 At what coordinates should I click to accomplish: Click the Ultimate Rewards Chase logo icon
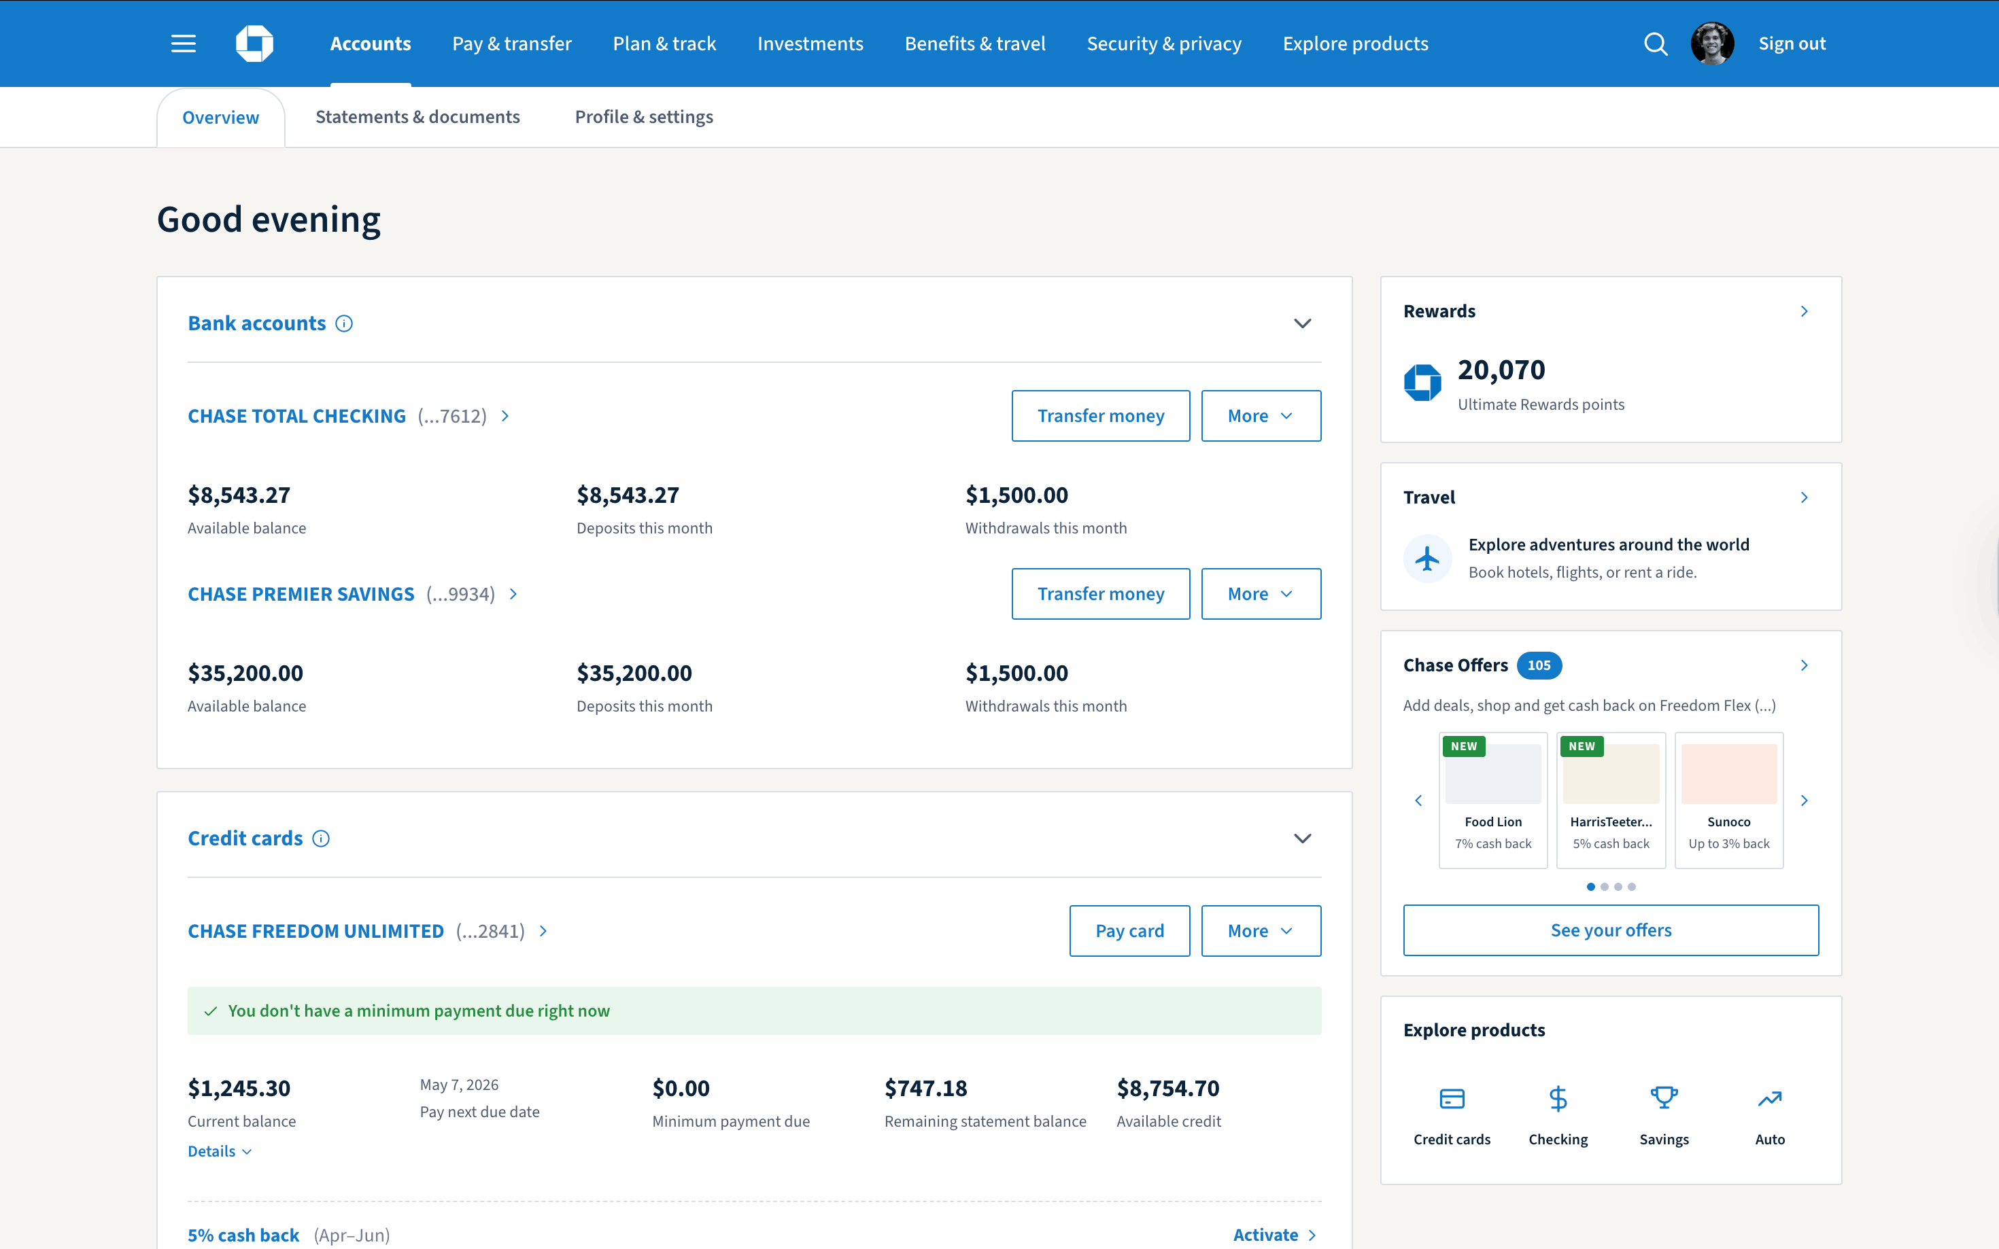pyautogui.click(x=1422, y=383)
